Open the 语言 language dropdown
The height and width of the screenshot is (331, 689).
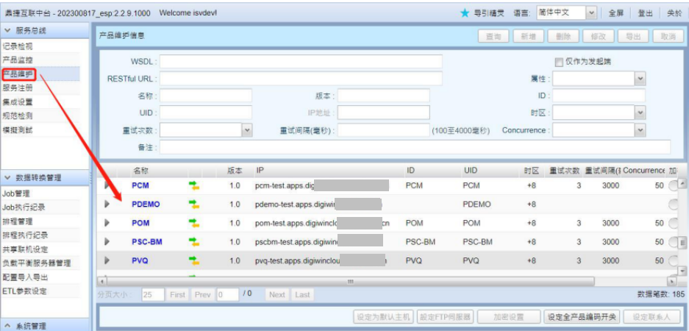click(x=591, y=13)
